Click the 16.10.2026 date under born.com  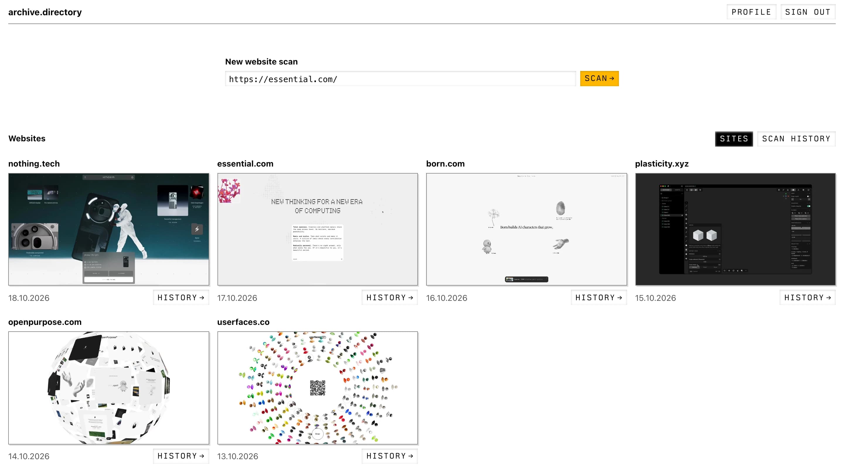[x=447, y=298]
